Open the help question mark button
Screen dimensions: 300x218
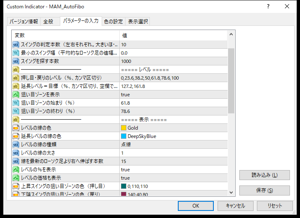coord(268,7)
